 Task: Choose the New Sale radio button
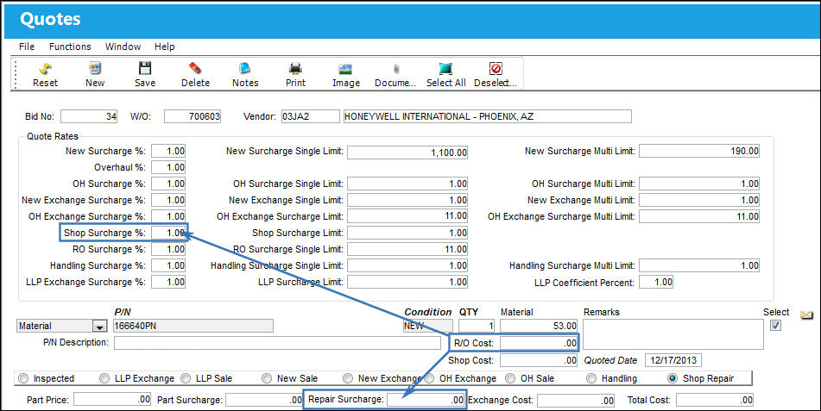(267, 378)
